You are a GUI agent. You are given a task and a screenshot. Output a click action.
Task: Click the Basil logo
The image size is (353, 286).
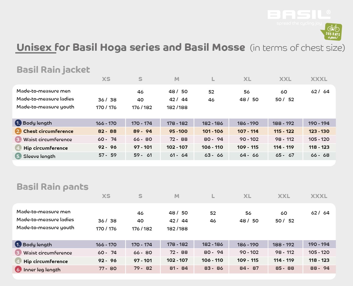click(299, 15)
